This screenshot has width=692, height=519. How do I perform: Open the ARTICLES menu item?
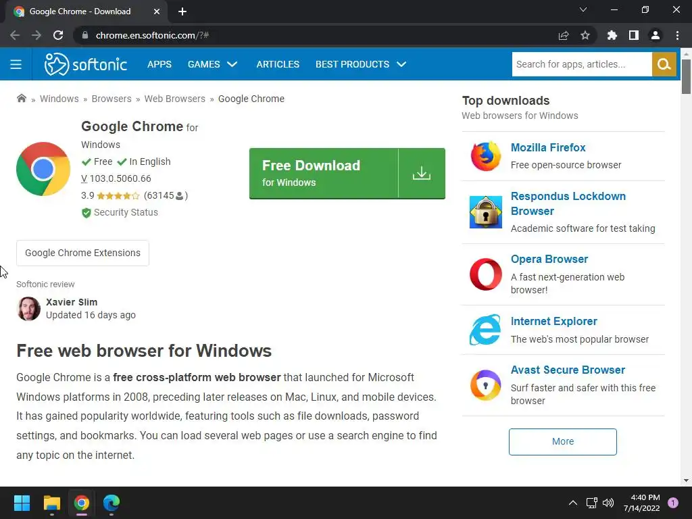(x=278, y=64)
